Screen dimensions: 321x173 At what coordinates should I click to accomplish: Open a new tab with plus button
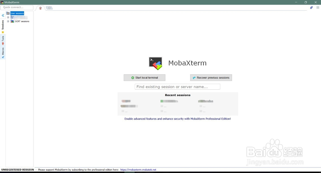(49, 8)
